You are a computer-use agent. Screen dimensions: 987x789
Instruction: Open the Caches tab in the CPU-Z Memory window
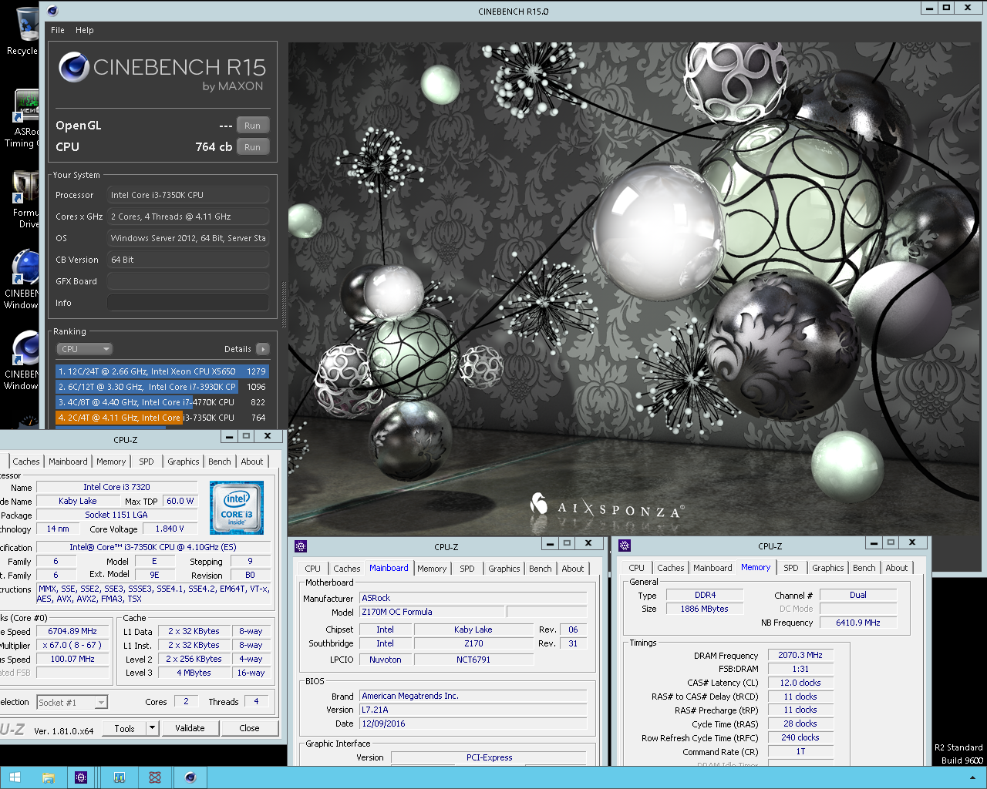pyautogui.click(x=671, y=568)
